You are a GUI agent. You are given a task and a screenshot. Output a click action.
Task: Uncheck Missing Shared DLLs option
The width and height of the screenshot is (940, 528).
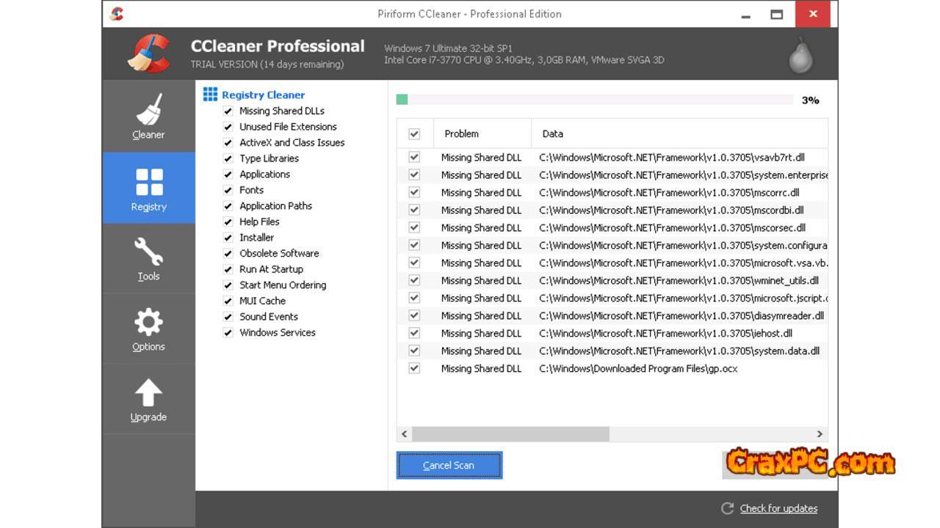click(x=228, y=111)
